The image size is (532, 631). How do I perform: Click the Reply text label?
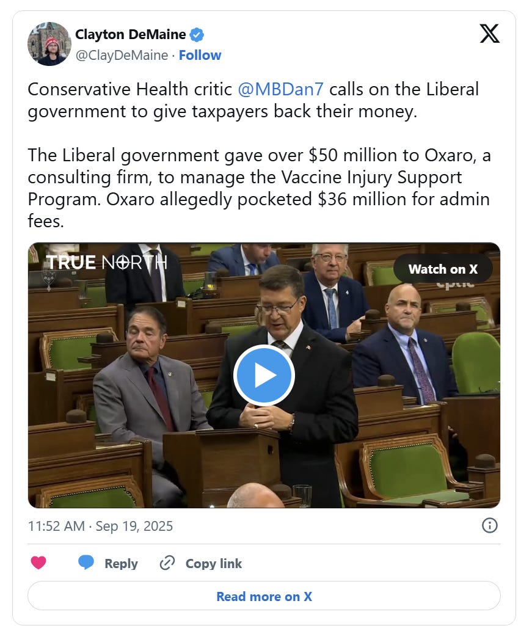point(121,563)
